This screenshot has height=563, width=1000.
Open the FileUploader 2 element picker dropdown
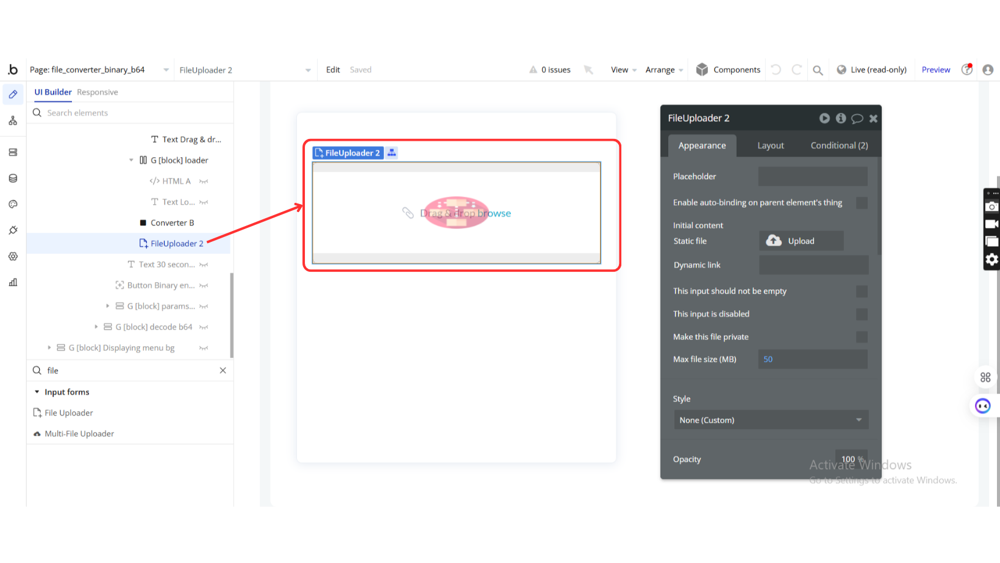245,70
